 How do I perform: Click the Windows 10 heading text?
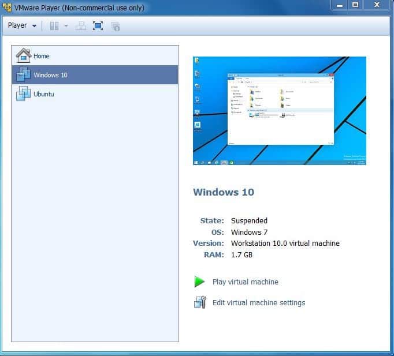pyautogui.click(x=224, y=192)
